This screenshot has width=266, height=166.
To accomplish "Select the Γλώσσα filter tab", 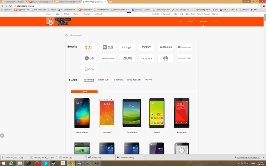I will coord(149,80).
